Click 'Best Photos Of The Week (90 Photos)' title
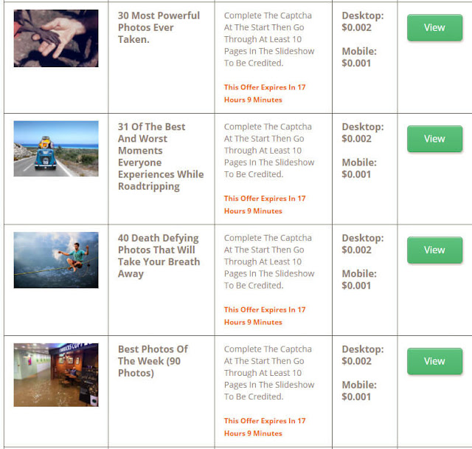Screen dimensions: 472x449 (153, 361)
